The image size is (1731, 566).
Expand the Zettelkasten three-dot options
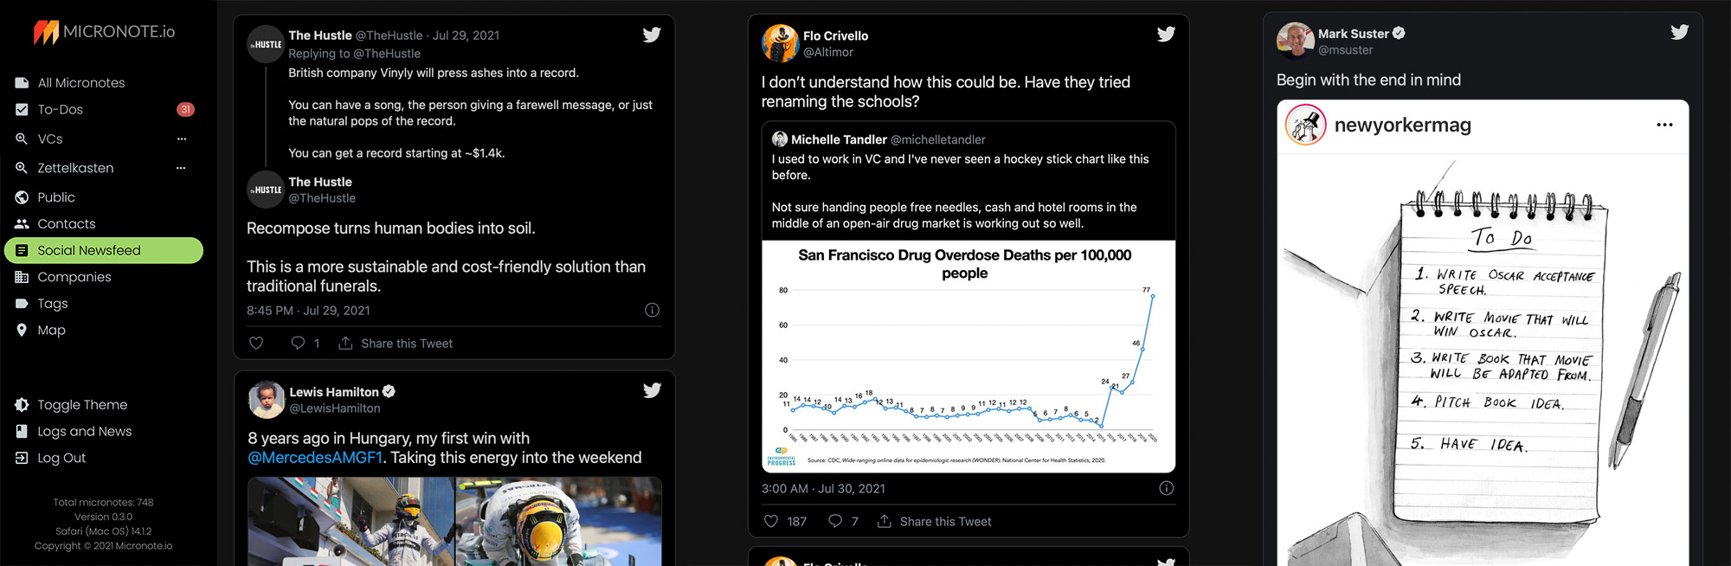pyautogui.click(x=181, y=169)
